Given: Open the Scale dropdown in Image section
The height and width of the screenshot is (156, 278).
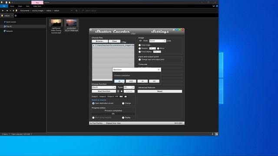Looking at the screenshot, I should [165, 41].
